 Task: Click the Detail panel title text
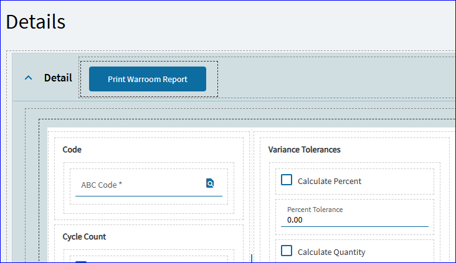click(x=58, y=78)
